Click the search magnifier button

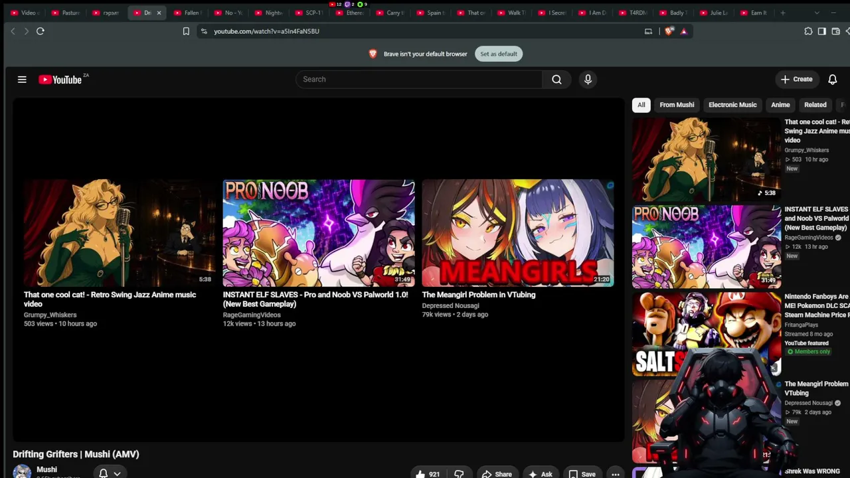(556, 80)
